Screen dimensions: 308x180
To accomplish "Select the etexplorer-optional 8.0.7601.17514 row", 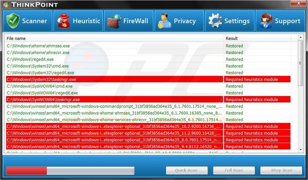I will pos(148,140).
